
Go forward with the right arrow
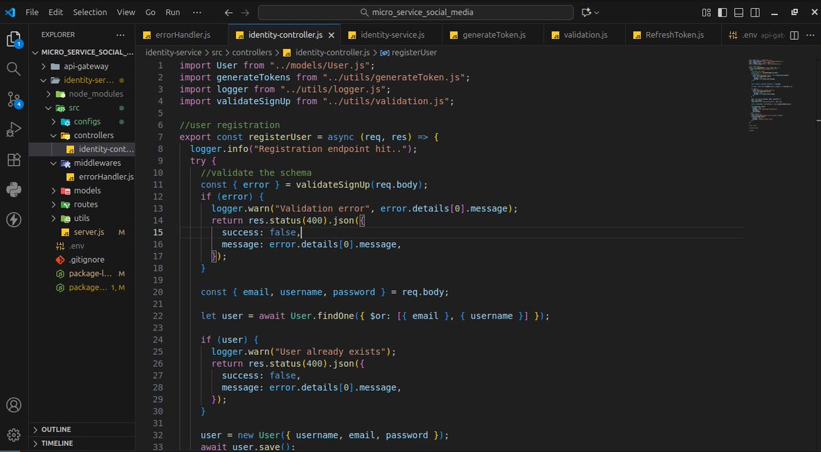point(246,12)
